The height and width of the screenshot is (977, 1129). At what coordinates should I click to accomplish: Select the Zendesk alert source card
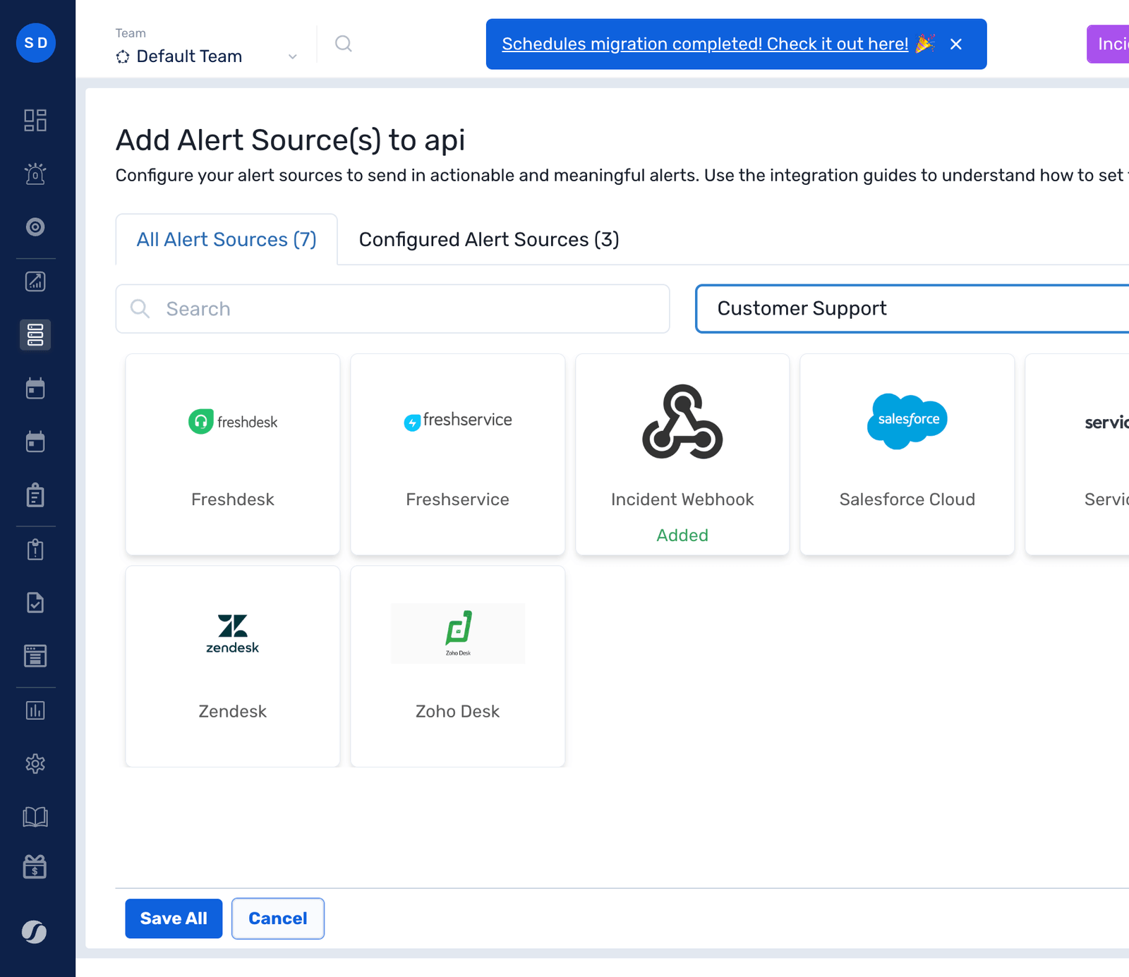(x=232, y=666)
